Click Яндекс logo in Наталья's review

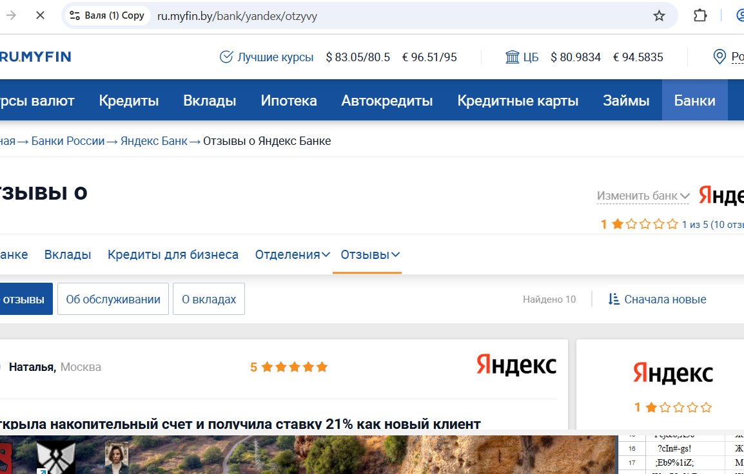(x=516, y=365)
